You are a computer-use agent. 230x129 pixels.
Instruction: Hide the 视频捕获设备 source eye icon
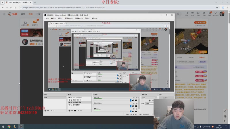(69, 102)
